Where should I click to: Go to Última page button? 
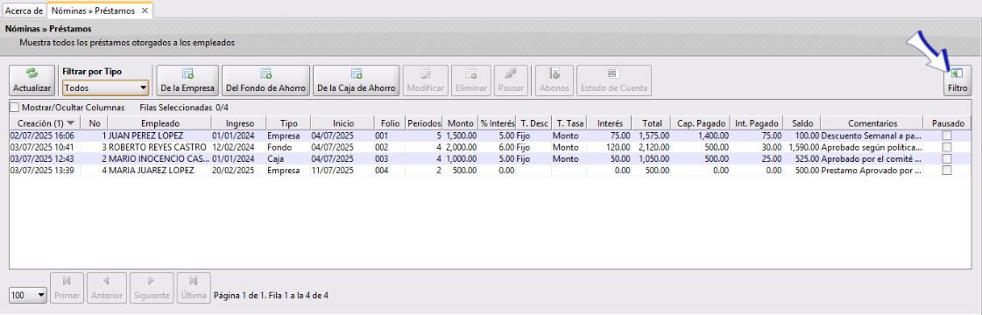point(194,288)
